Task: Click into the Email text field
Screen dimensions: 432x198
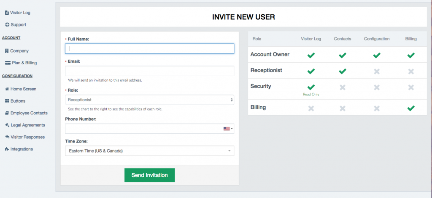Action: (x=150, y=71)
